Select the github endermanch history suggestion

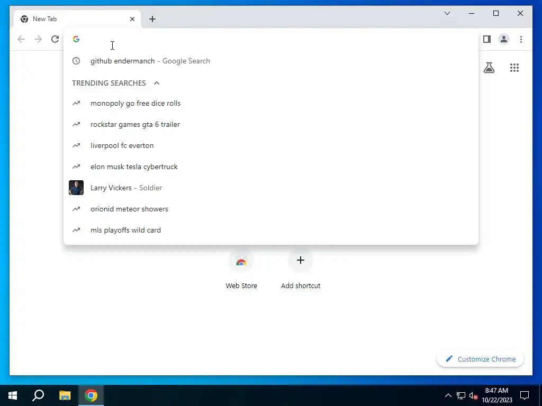pos(271,61)
